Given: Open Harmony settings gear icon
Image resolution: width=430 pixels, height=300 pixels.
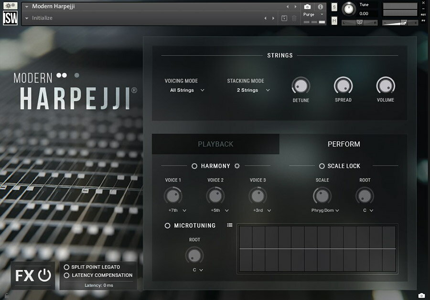Looking at the screenshot, I should [237, 166].
